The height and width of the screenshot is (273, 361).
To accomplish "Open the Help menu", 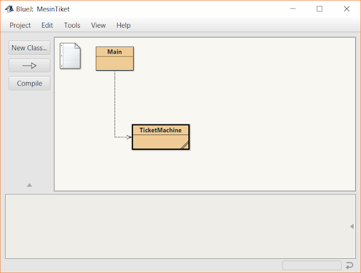I will 124,25.
